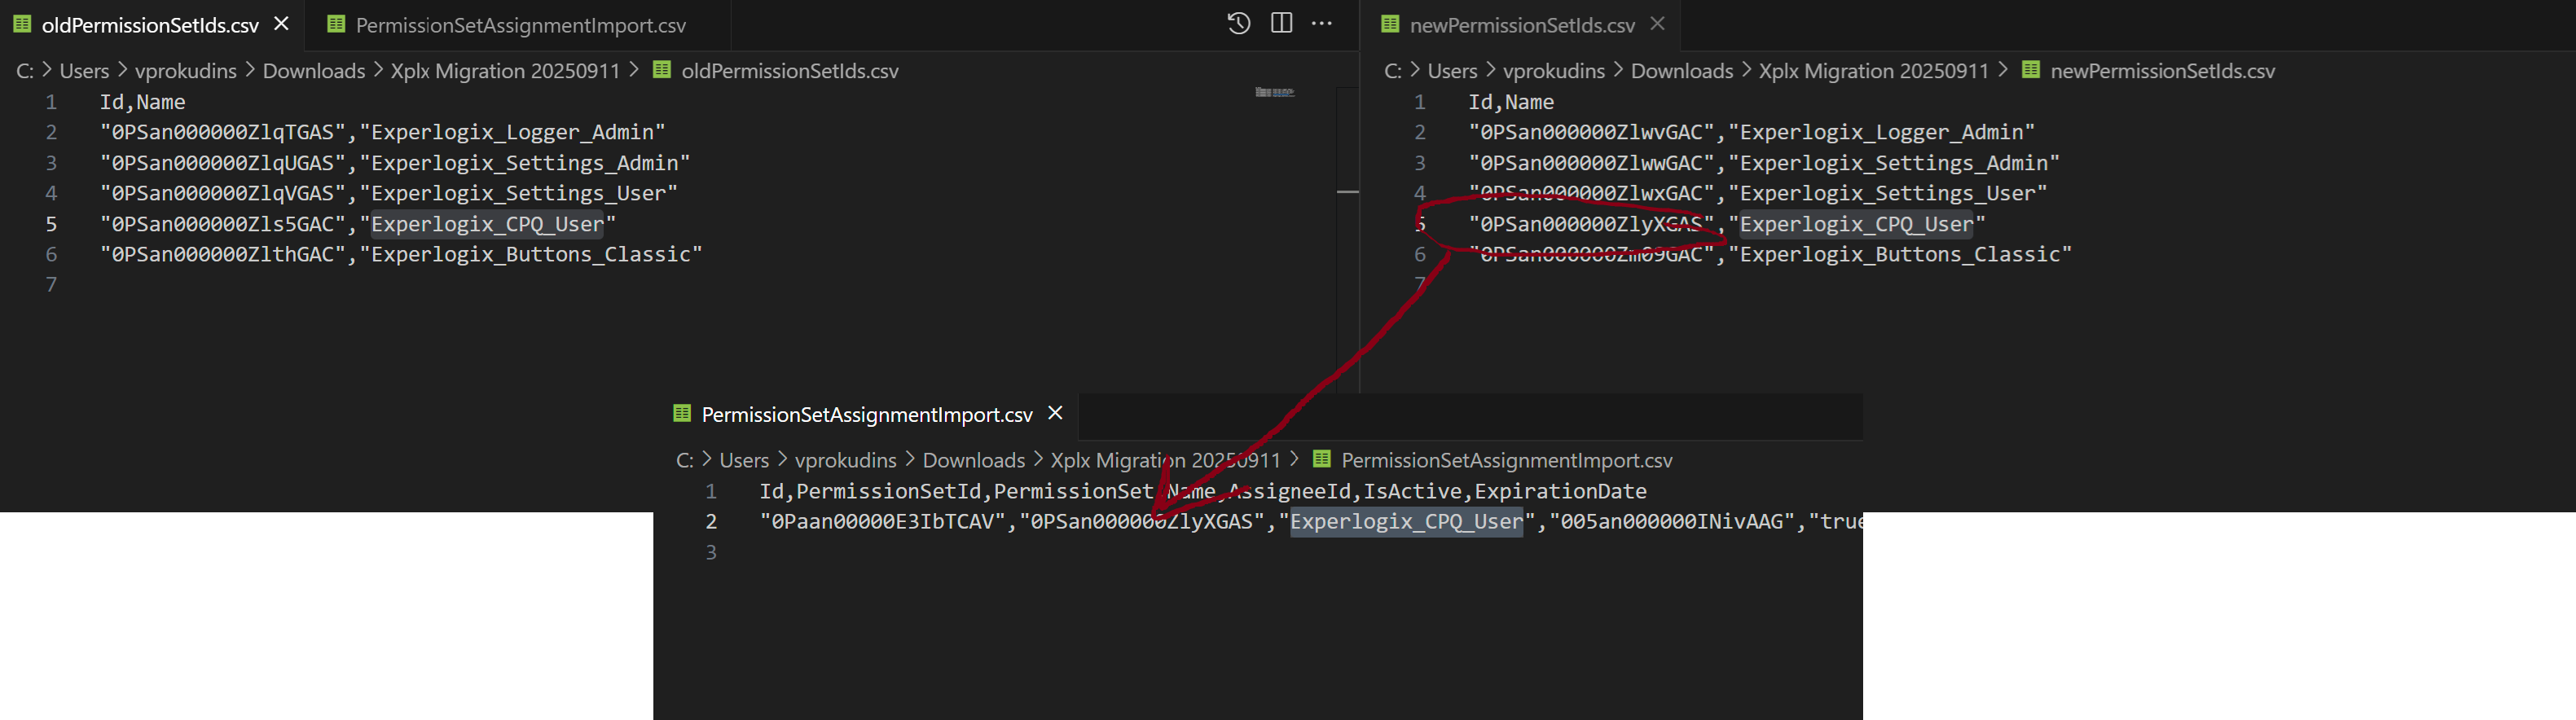
Task: Switch to the oldPermissionSetIds.csv tab
Action: coord(150,25)
